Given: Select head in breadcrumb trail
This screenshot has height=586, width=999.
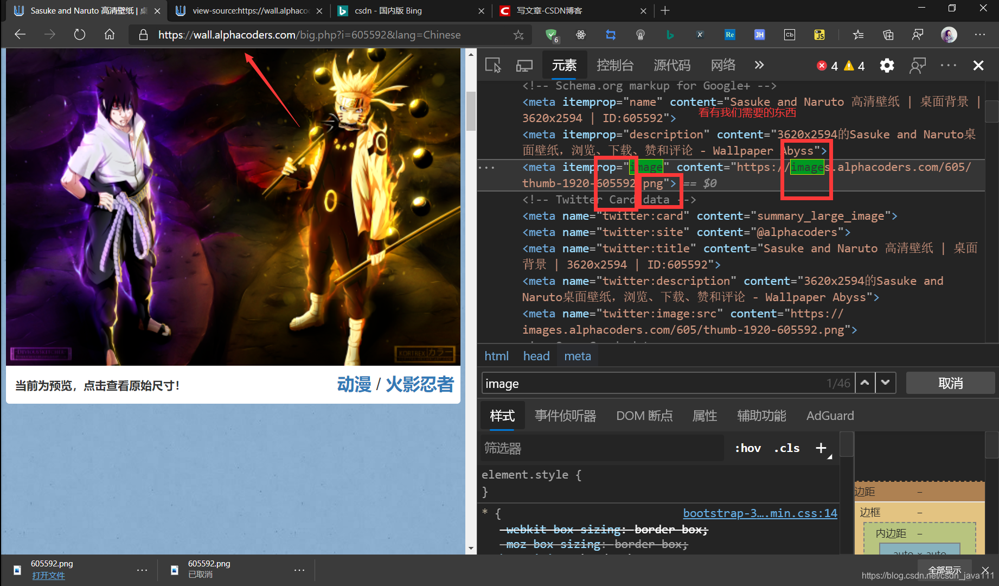Looking at the screenshot, I should click(x=536, y=356).
